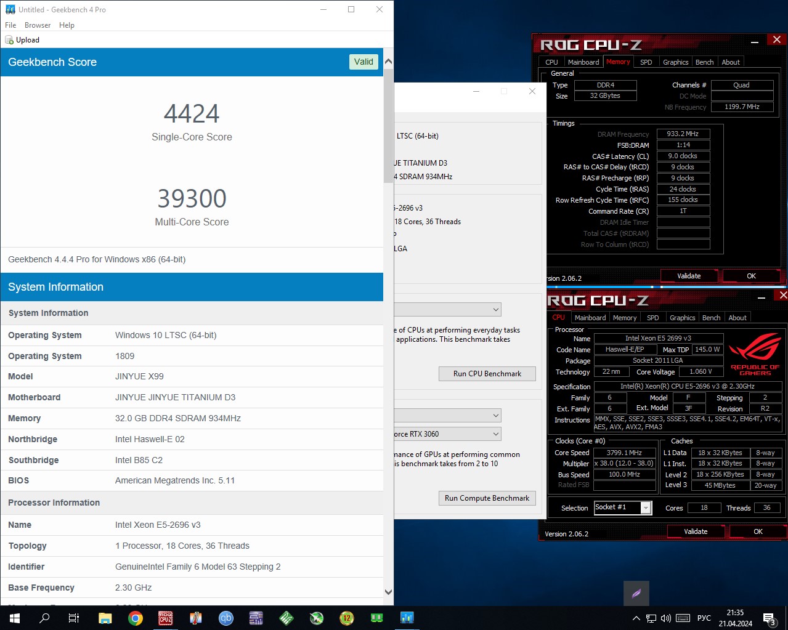
Task: Open Bench tab in upper CPU-Z window
Action: pos(704,62)
